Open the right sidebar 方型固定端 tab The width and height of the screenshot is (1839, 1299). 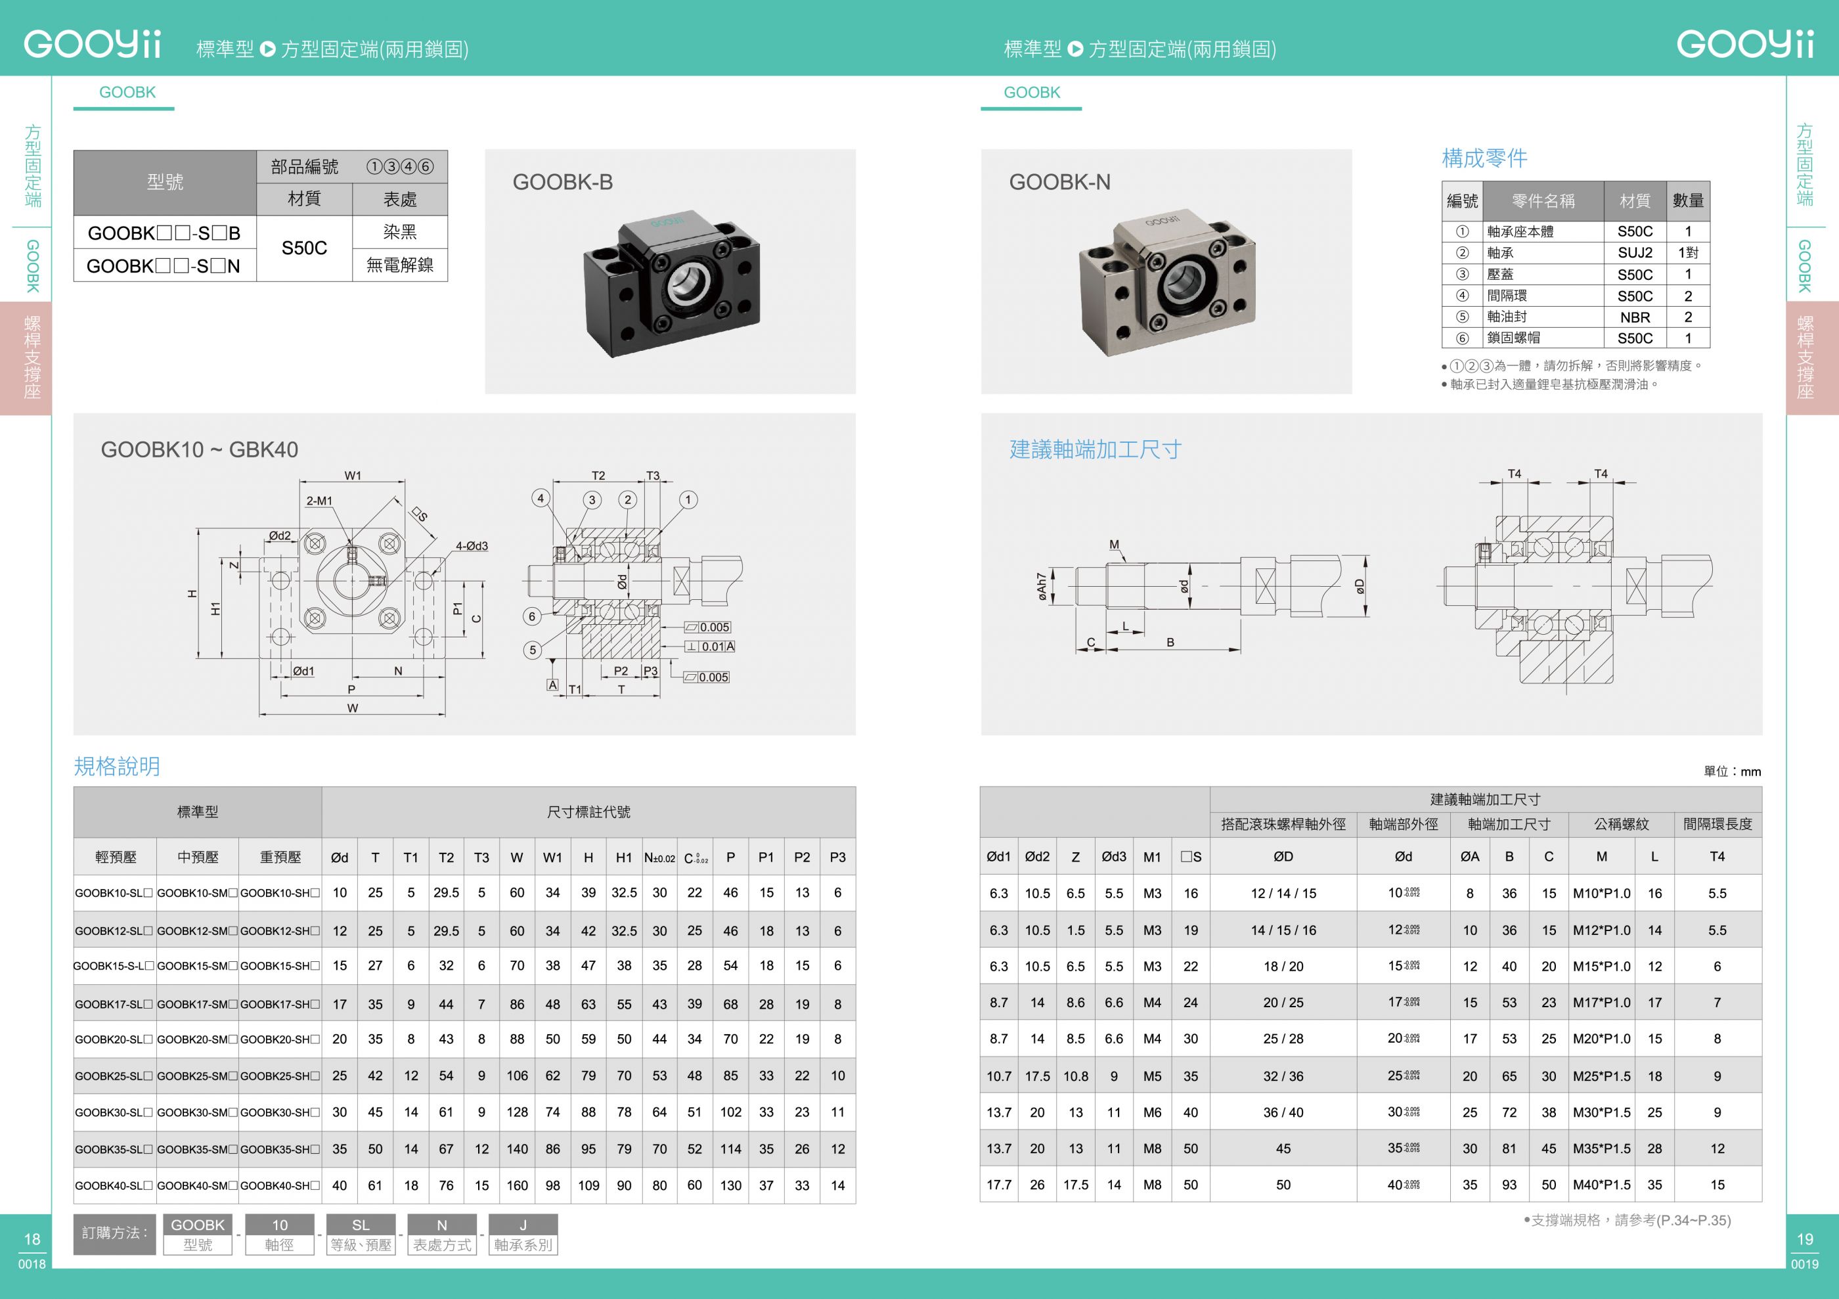(1805, 165)
